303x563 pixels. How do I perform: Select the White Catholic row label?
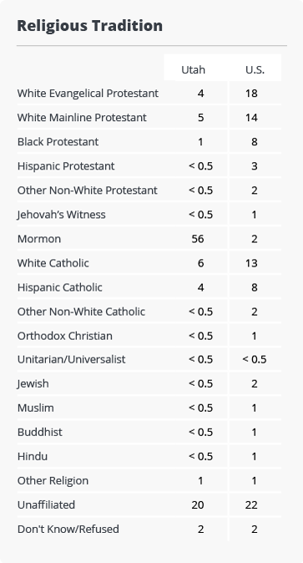pos(53,263)
